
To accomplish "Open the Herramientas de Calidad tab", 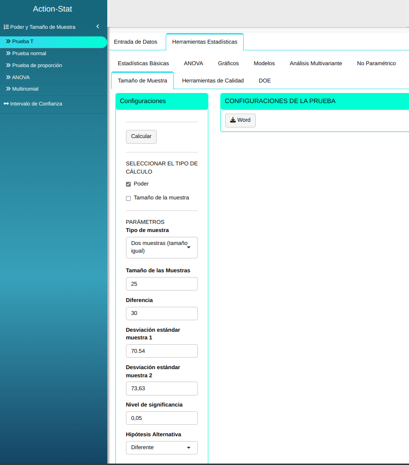I will tap(213, 81).
